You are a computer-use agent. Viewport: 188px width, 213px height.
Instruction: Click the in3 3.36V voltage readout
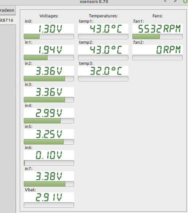[49, 92]
